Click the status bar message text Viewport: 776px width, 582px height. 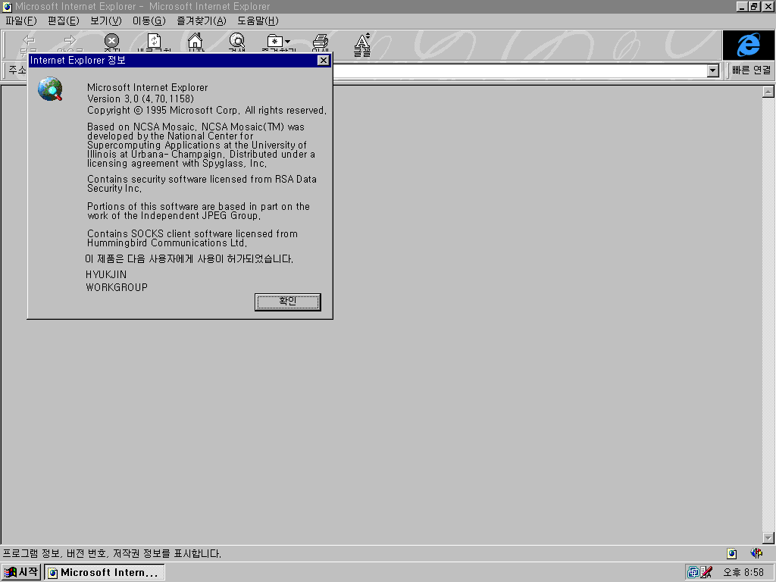pos(112,554)
